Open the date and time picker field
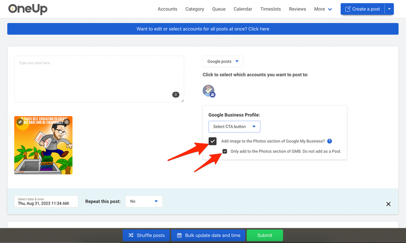The height and width of the screenshot is (243, 406). [x=46, y=201]
